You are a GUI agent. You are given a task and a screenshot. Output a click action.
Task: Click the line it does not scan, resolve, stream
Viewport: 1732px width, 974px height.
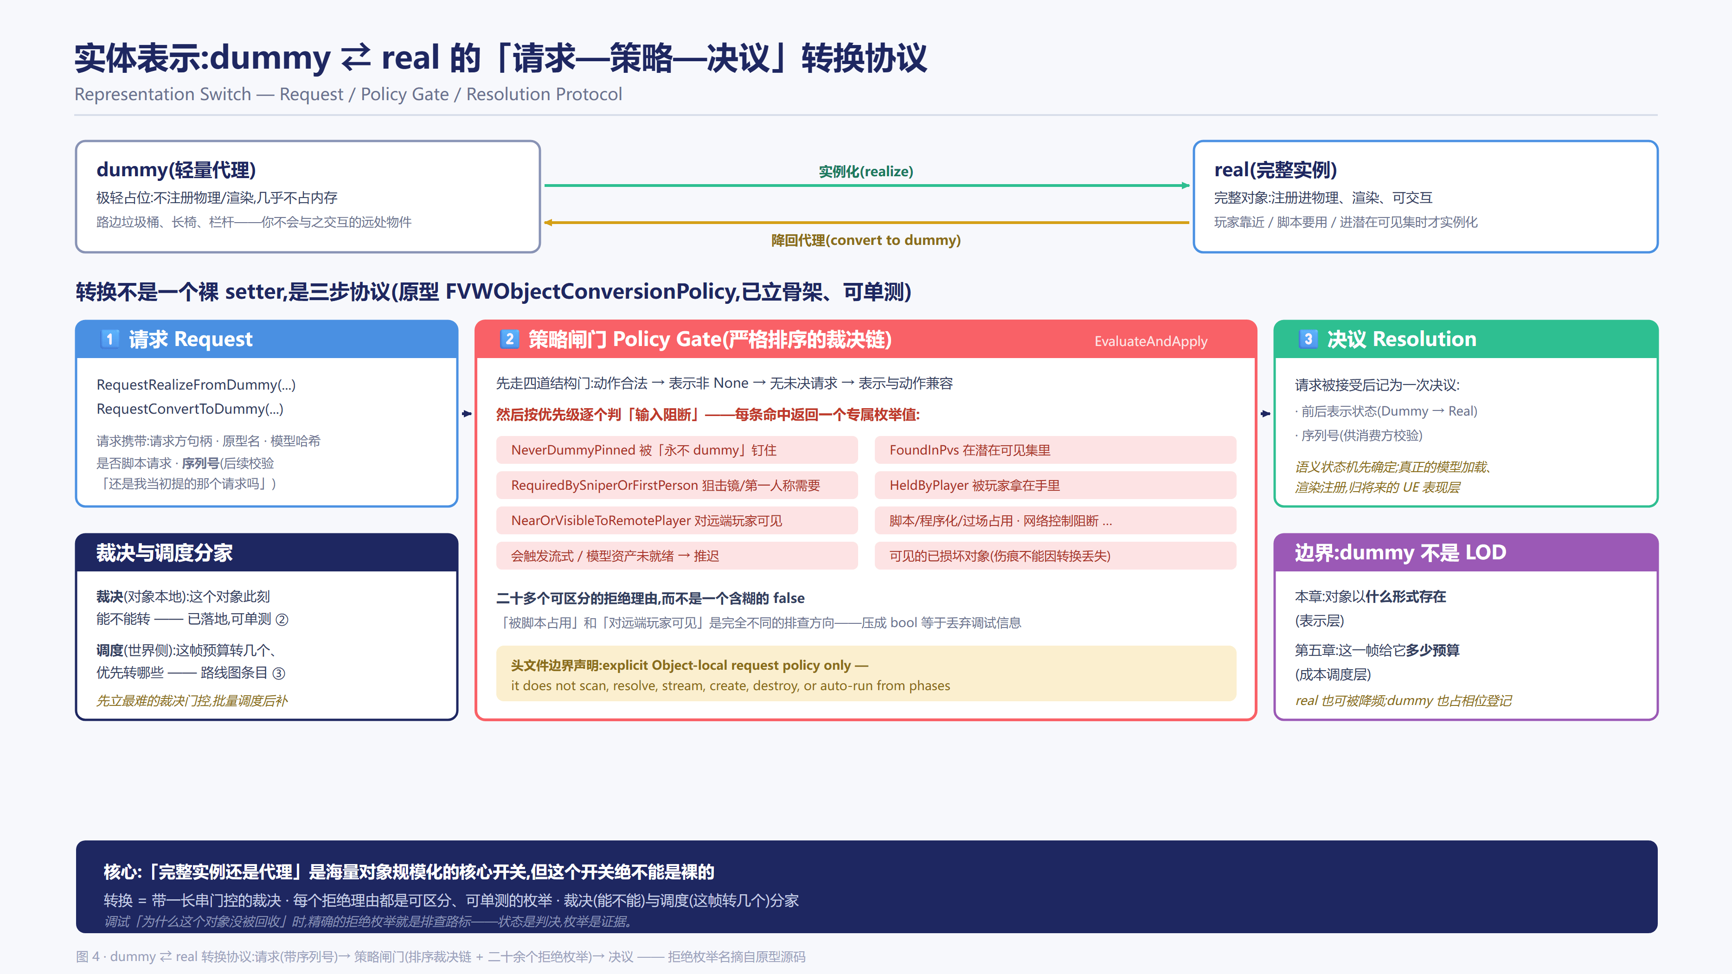click(730, 686)
